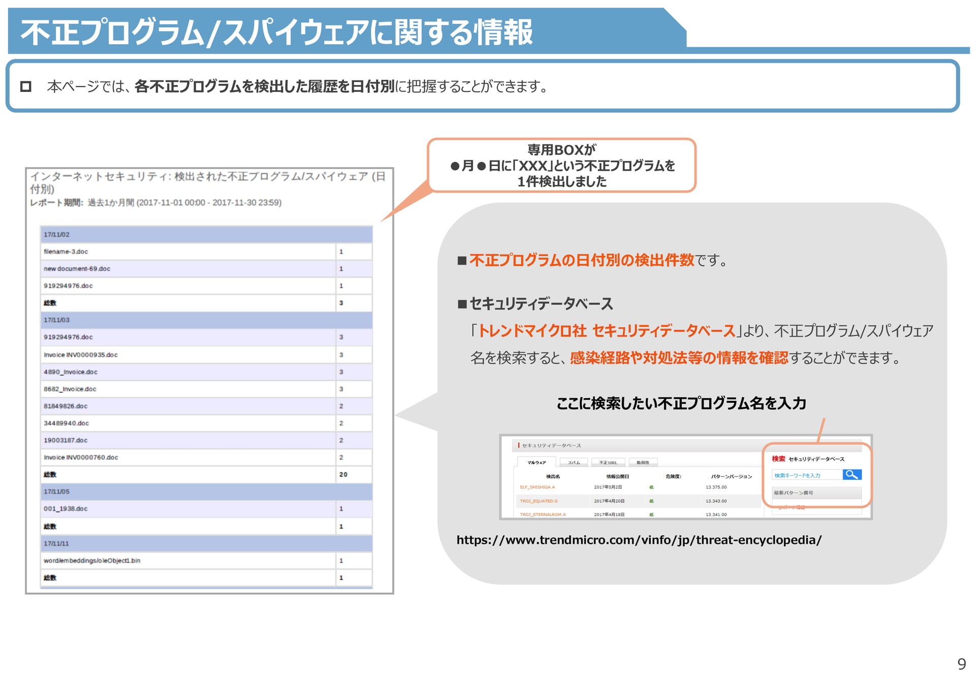This screenshot has width=976, height=674.
Task: Click the 13.343.00 pattern version cell
Action: (x=716, y=501)
